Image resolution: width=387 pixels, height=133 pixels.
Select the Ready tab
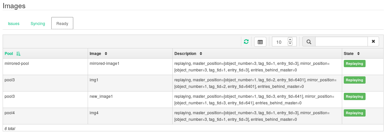(62, 24)
